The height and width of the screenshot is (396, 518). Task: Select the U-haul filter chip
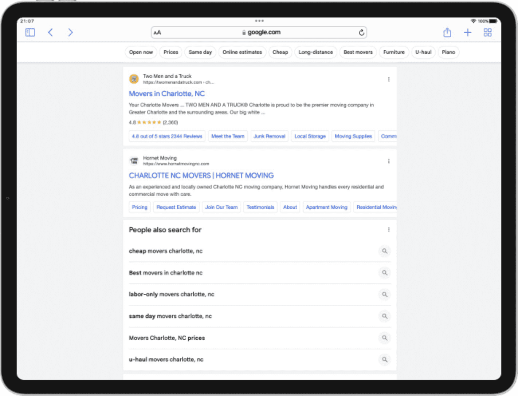[x=423, y=52]
